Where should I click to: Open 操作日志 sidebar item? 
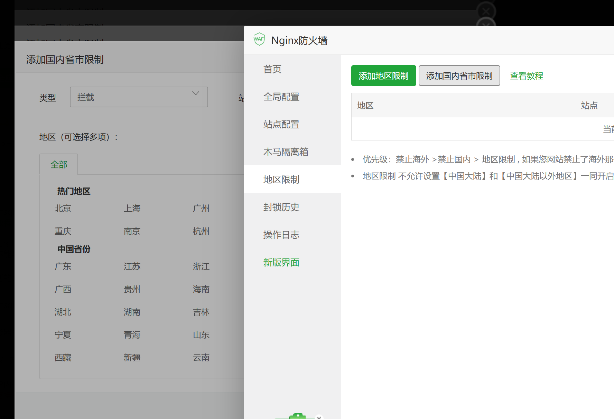[292, 234]
